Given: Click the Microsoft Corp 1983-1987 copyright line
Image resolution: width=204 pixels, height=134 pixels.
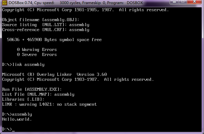Looking at the screenshot, I should 78,79.
